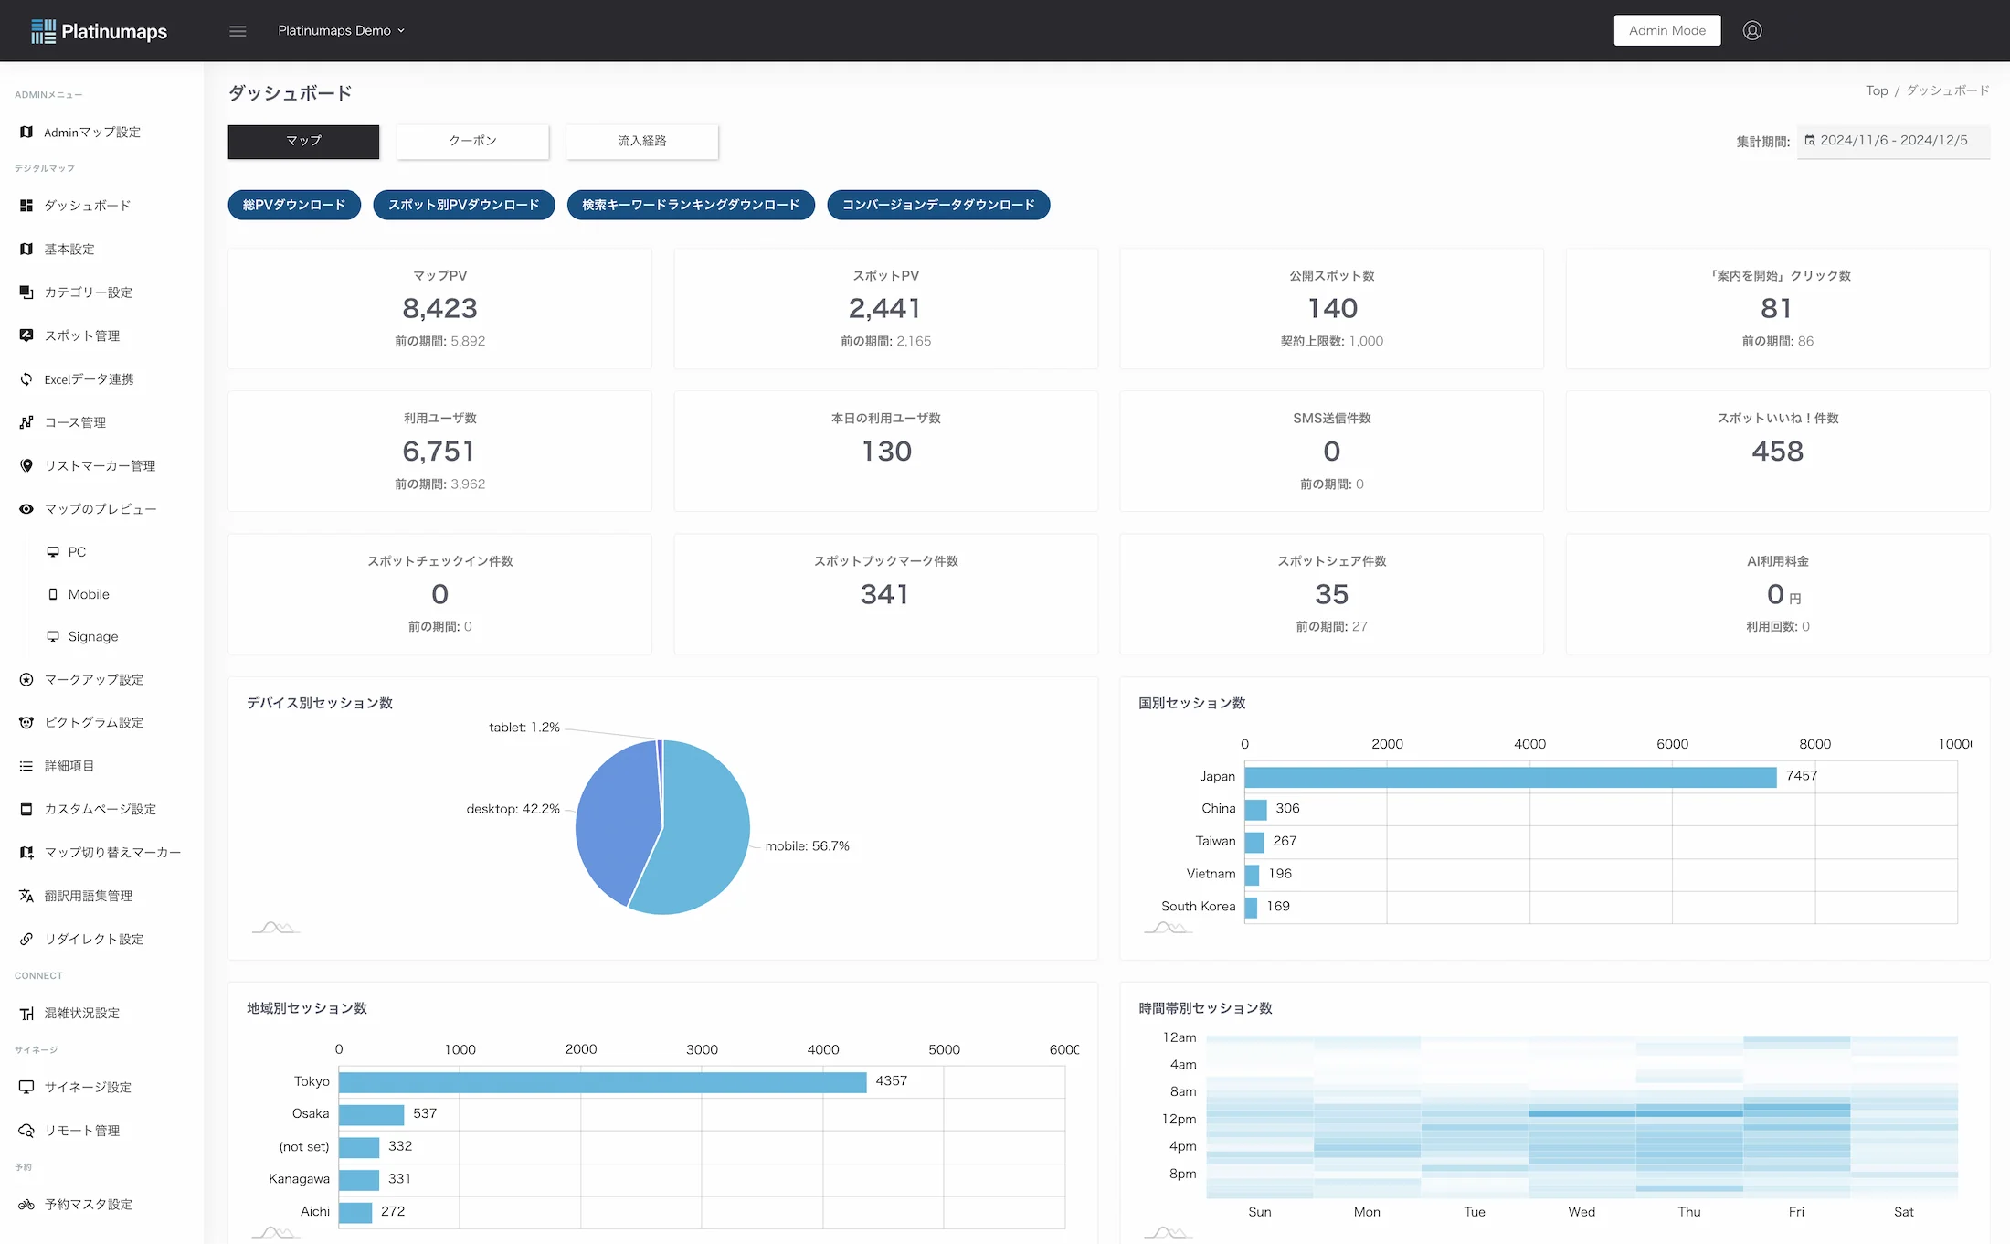The width and height of the screenshot is (2010, 1244).
Task: Click コンバージョンデータダウンロード button
Action: (938, 205)
